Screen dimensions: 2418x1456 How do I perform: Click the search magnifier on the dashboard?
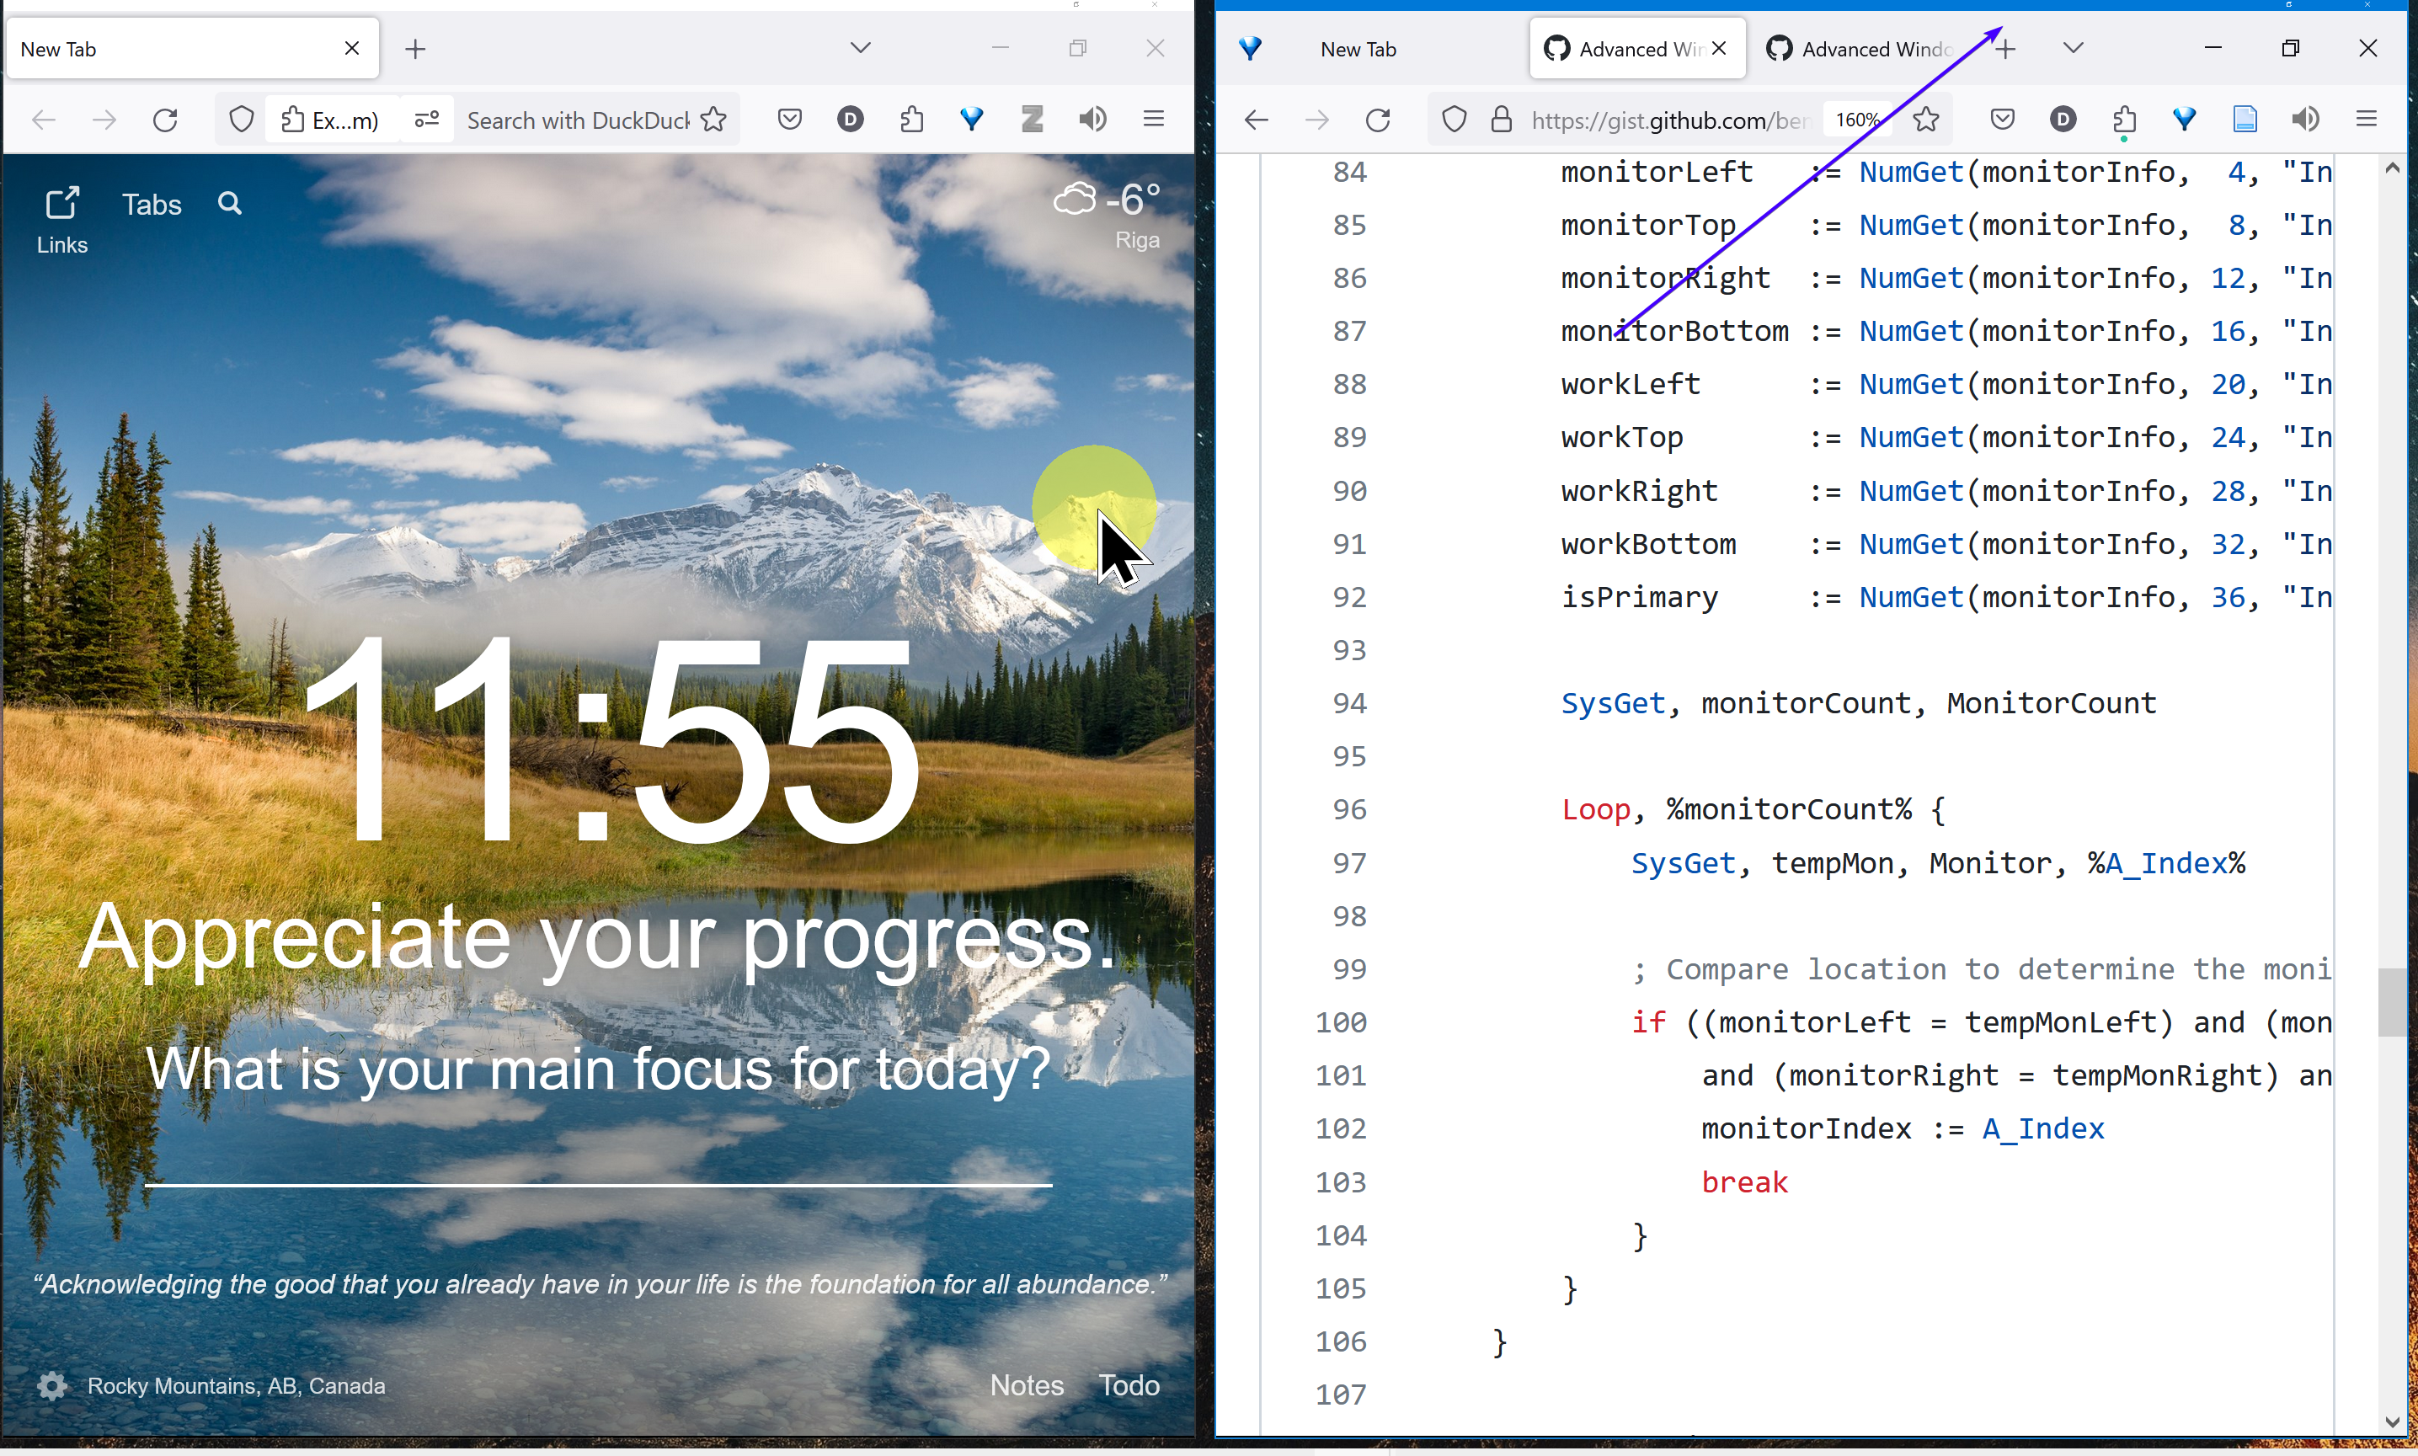pyautogui.click(x=230, y=203)
